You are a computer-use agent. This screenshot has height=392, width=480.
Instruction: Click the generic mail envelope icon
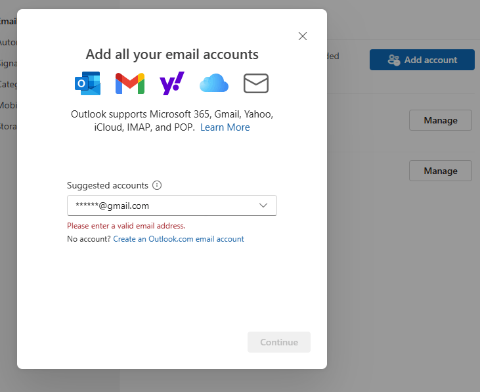pos(256,83)
